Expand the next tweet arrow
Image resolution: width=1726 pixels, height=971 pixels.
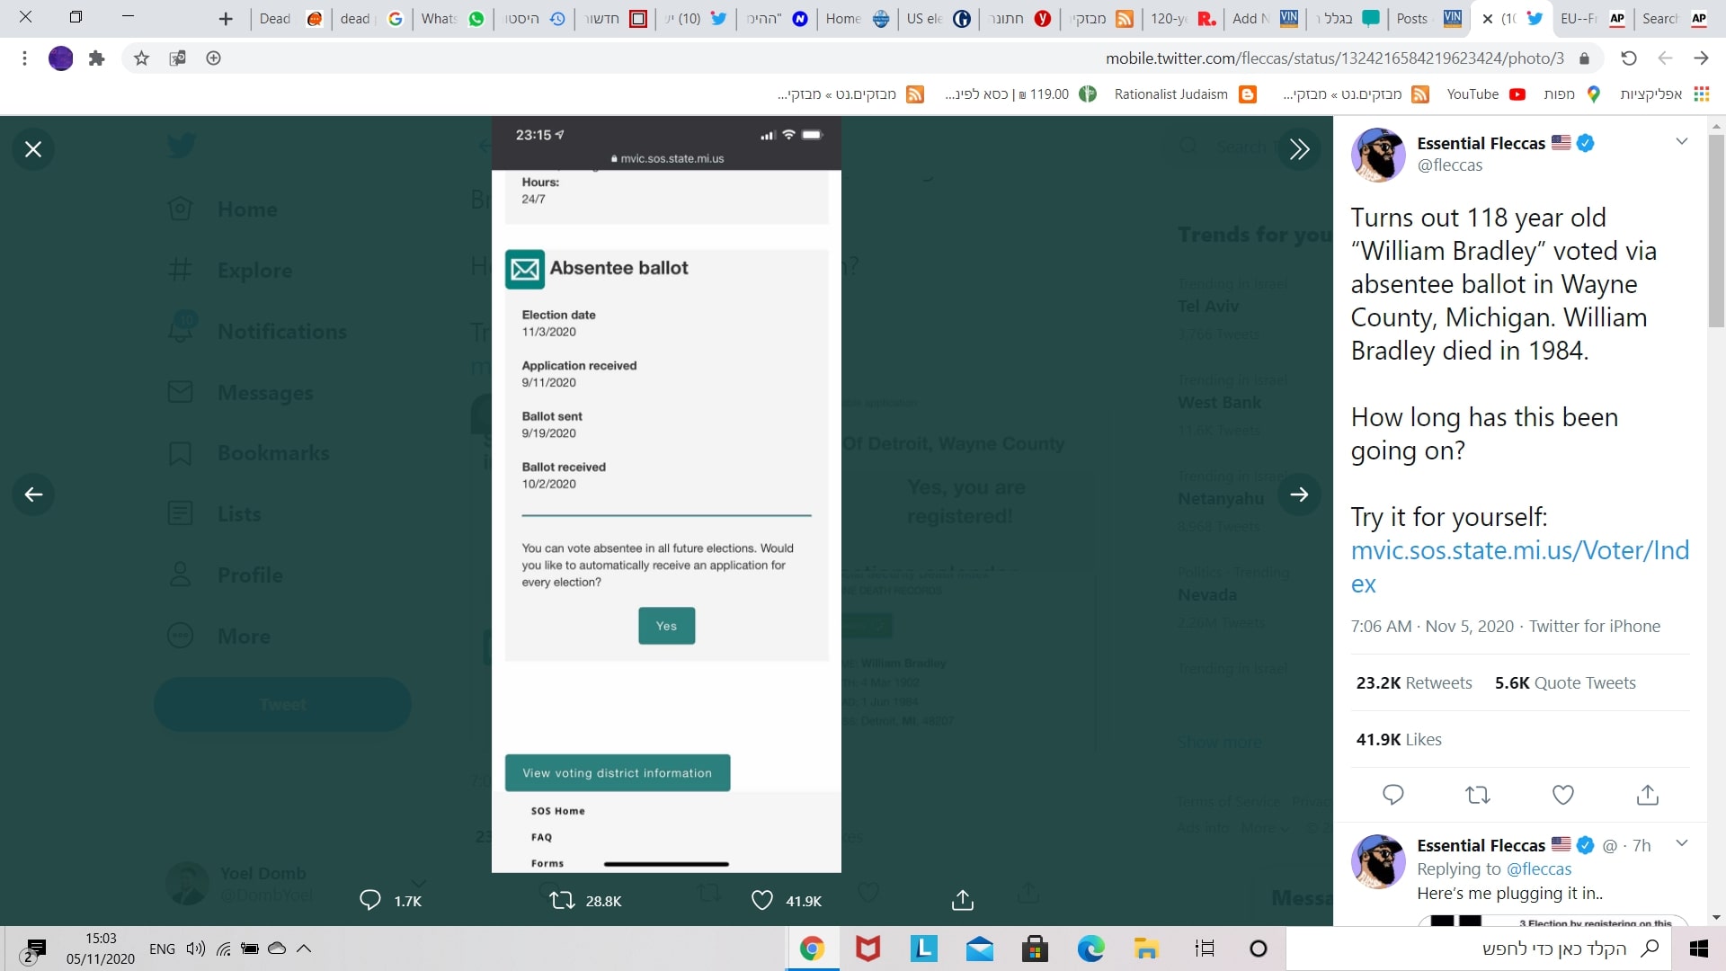click(1299, 494)
